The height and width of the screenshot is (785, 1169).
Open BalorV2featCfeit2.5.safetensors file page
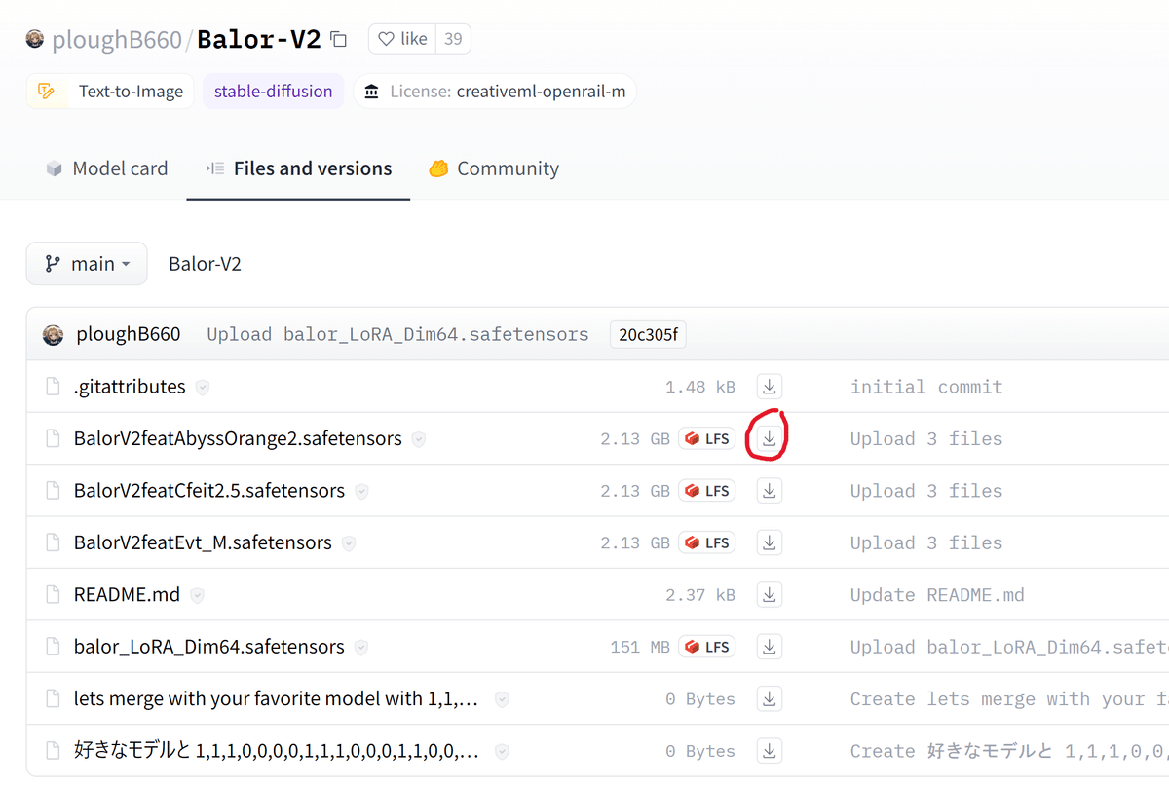coord(209,491)
